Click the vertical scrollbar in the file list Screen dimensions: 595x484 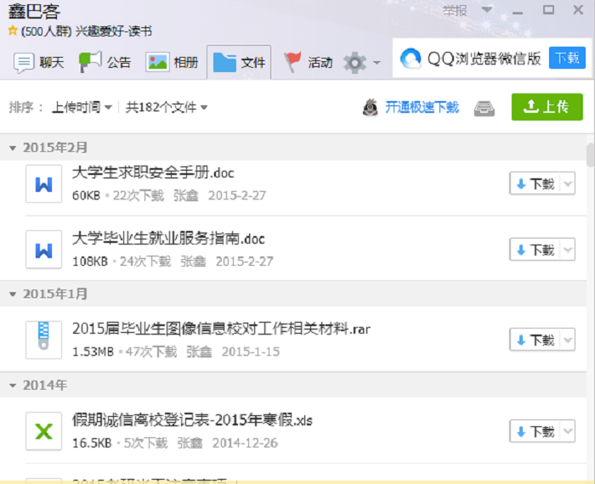coord(590,155)
